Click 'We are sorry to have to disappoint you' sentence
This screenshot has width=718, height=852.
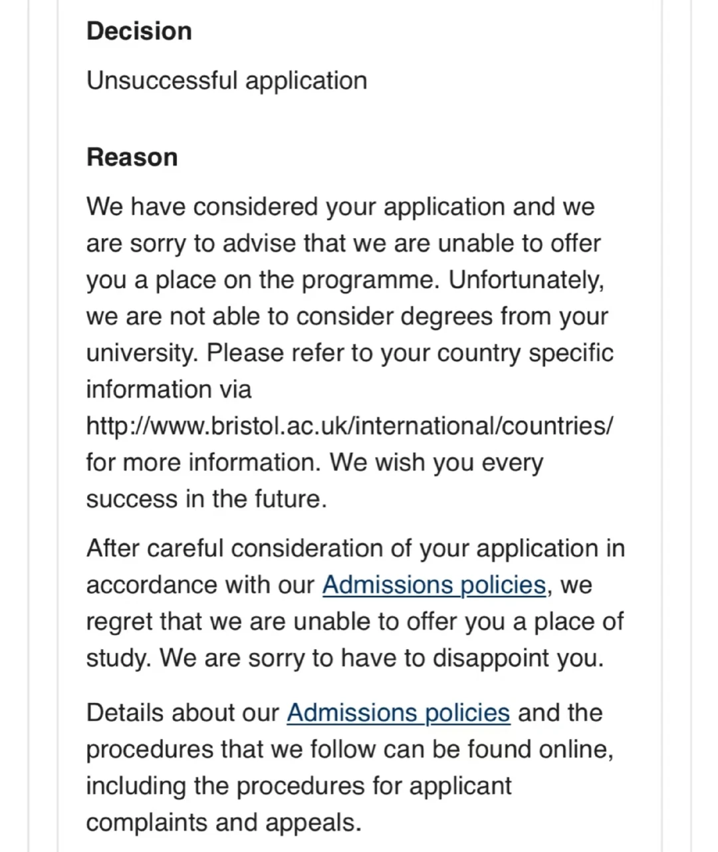pyautogui.click(x=382, y=658)
